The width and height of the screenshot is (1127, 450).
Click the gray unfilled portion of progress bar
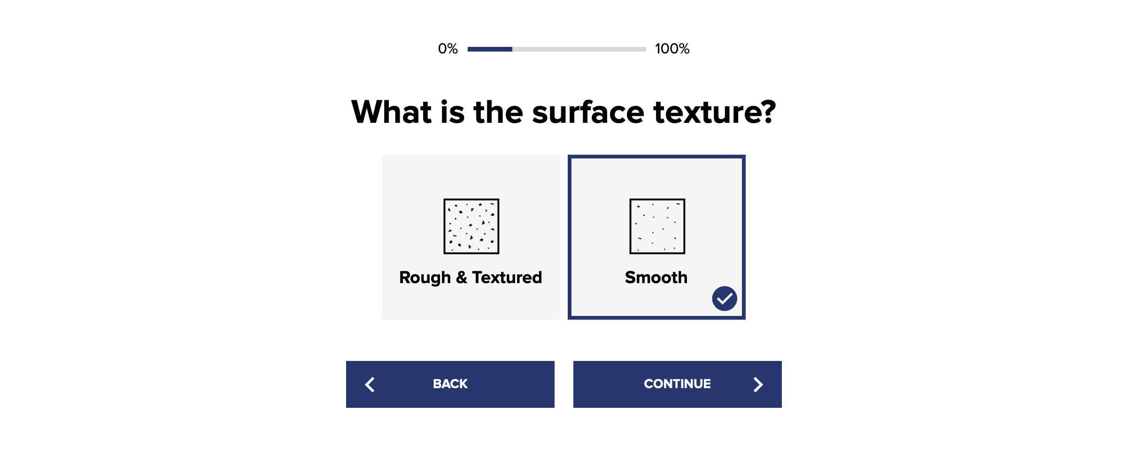pyautogui.click(x=579, y=49)
